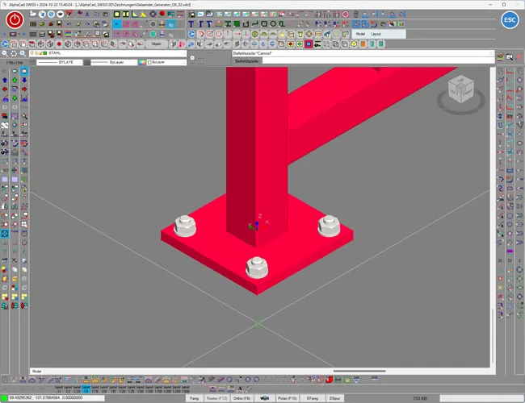Click the highlighted blue square icon on pink
This screenshot has height=403, width=525.
tap(309, 44)
